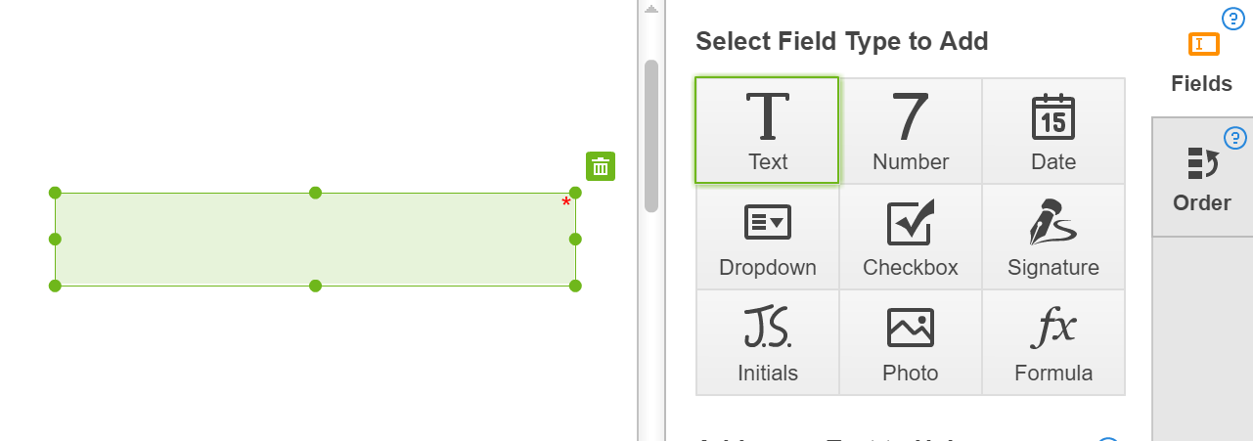The height and width of the screenshot is (441, 1253).
Task: Delete the selected field with trash icon
Action: coord(601,166)
